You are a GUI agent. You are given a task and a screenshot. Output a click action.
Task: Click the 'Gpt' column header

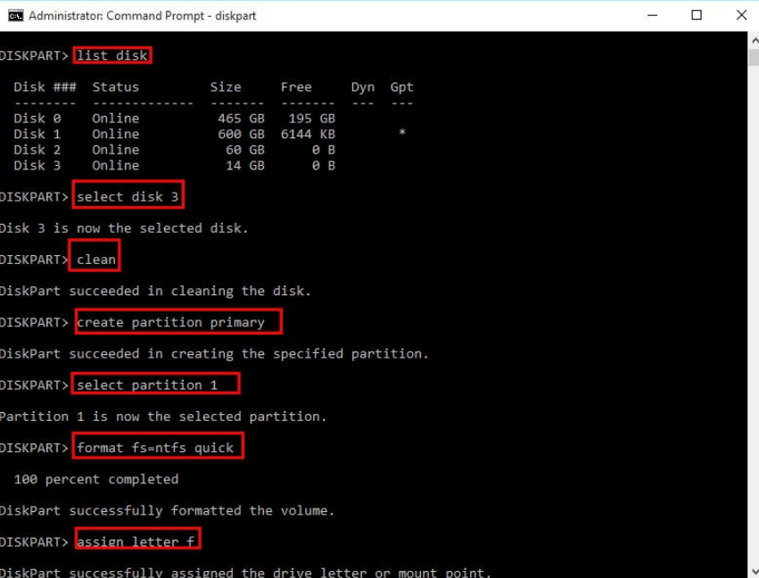point(401,87)
